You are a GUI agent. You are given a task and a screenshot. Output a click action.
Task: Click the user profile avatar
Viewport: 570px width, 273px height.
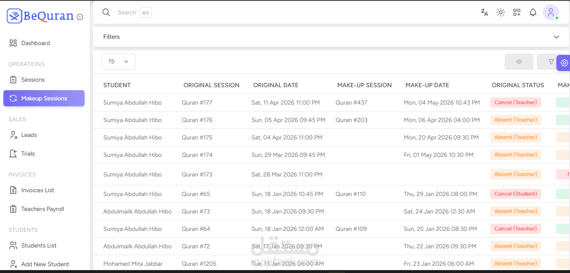point(550,12)
